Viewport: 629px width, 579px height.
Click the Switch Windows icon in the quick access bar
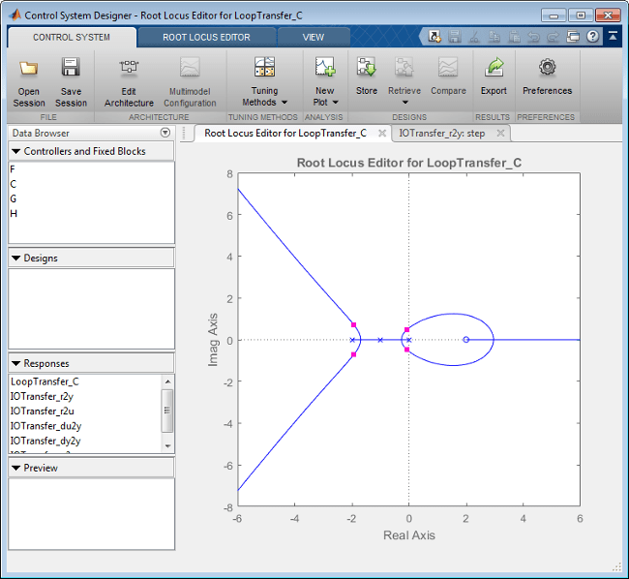coord(573,37)
